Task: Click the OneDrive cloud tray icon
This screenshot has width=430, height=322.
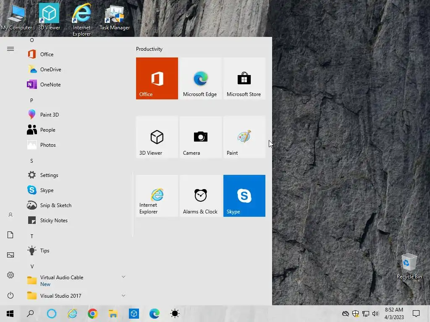Action: tap(346, 314)
